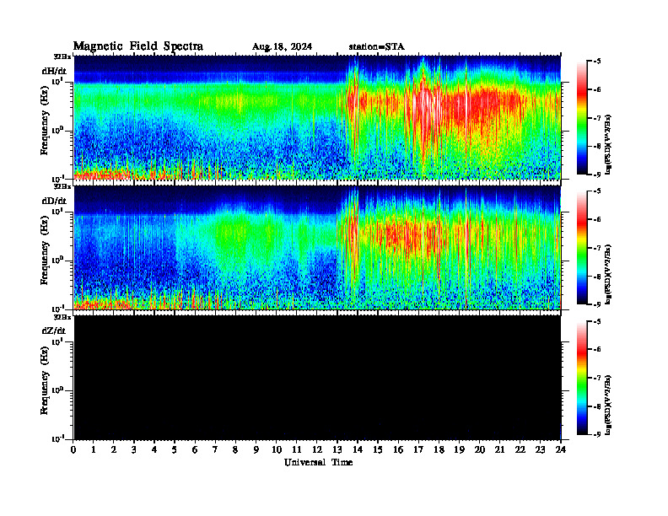Image resolution: width=668 pixels, height=516 pixels.
Task: Click the middle panel color scale bar
Action: pos(582,248)
